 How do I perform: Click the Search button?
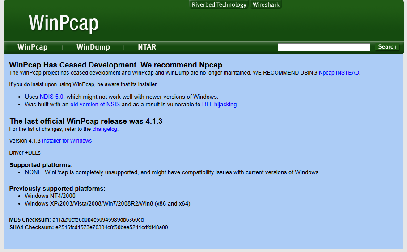pos(387,47)
